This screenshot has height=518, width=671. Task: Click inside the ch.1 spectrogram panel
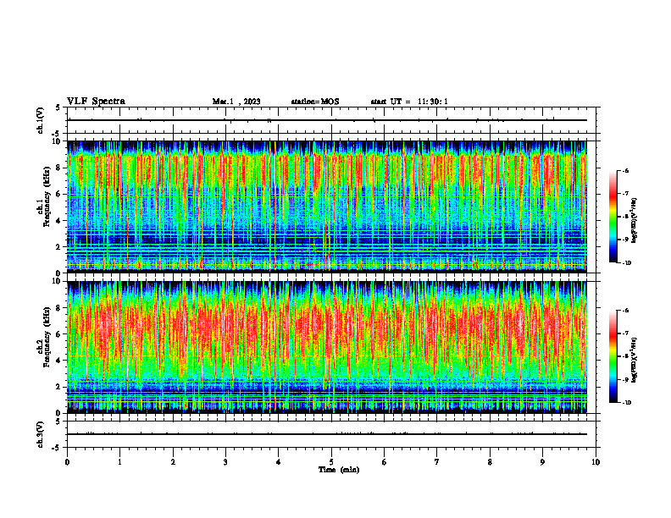pos(327,207)
